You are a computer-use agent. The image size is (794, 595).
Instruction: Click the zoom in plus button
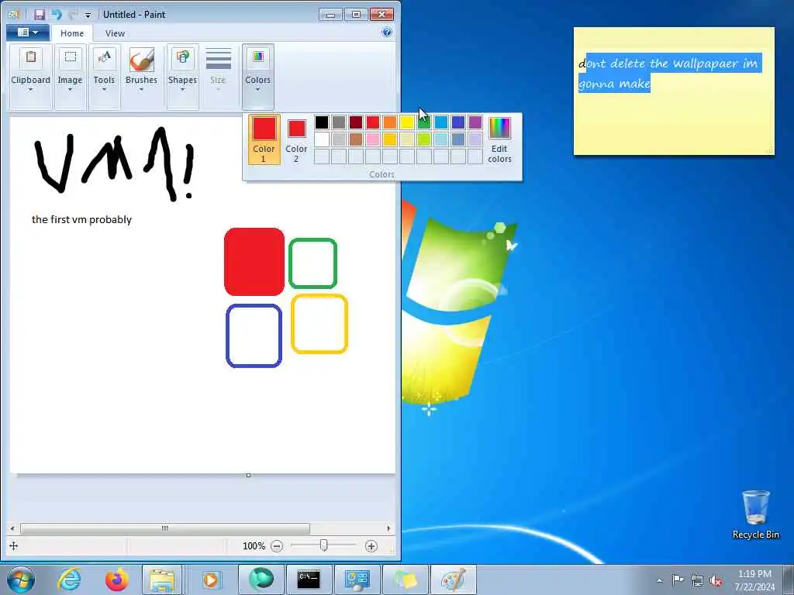click(x=371, y=546)
